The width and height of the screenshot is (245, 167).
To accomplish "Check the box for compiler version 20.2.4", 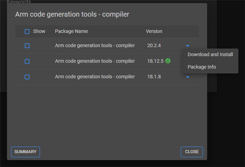I will pyautogui.click(x=27, y=46).
